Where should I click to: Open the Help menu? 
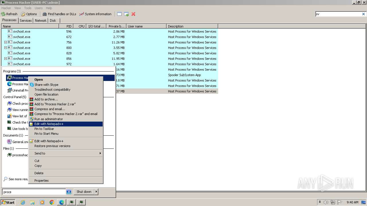click(49, 8)
